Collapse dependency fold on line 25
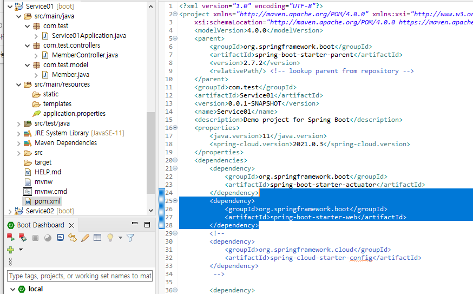The width and height of the screenshot is (473, 294). tap(175, 201)
